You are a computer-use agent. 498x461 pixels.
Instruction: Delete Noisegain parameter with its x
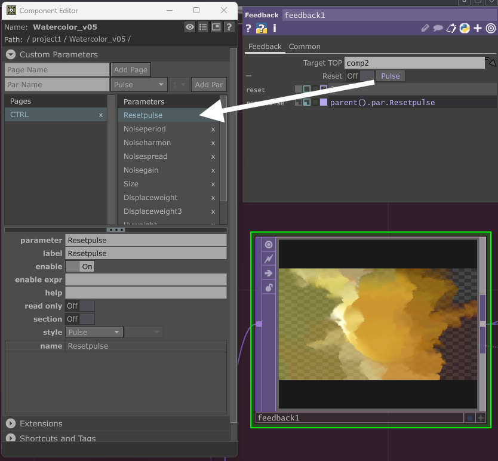click(213, 171)
